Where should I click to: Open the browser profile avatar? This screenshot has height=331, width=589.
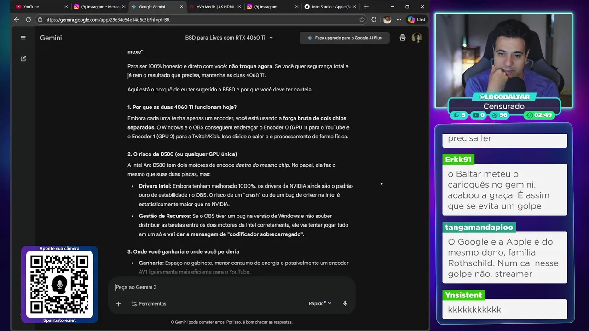tap(387, 20)
